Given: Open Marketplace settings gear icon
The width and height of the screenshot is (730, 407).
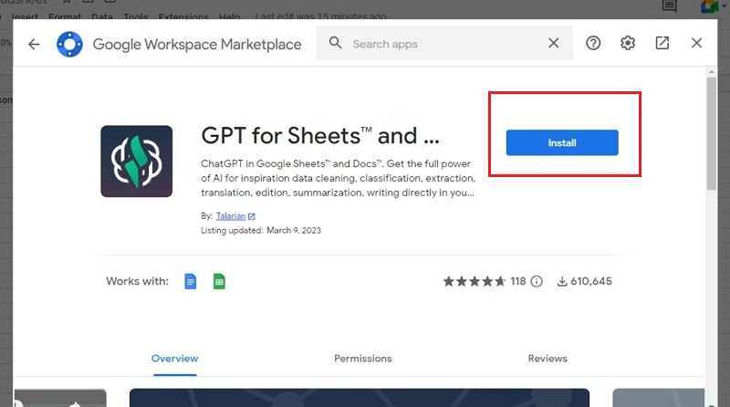Looking at the screenshot, I should click(628, 44).
